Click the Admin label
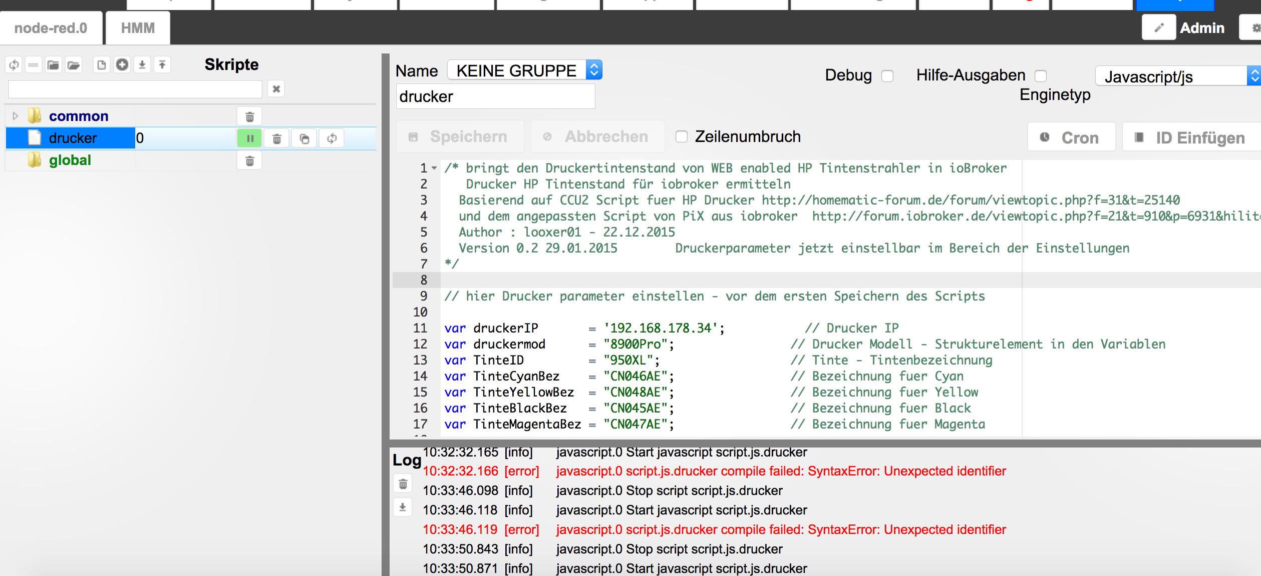The width and height of the screenshot is (1261, 576). coord(1202,28)
